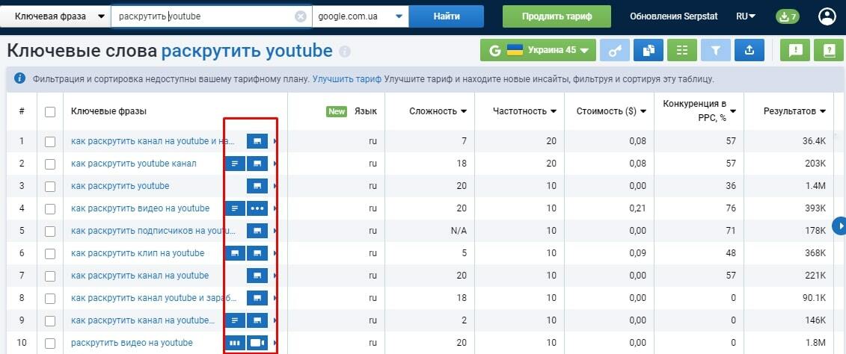Check the checkbox for row 6
Image resolution: width=846 pixels, height=354 pixels.
pos(50,254)
